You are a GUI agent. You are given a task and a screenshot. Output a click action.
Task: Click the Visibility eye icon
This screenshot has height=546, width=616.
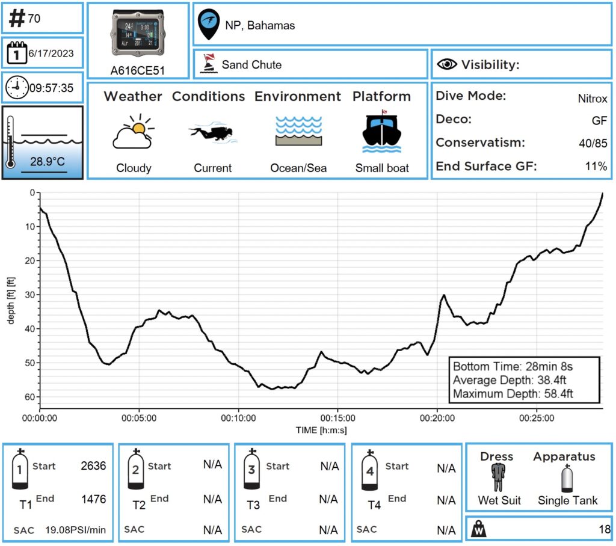[x=446, y=64]
